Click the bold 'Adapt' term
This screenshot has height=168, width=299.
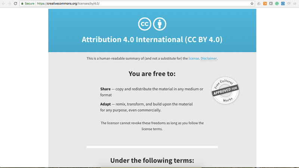tap(105, 104)
